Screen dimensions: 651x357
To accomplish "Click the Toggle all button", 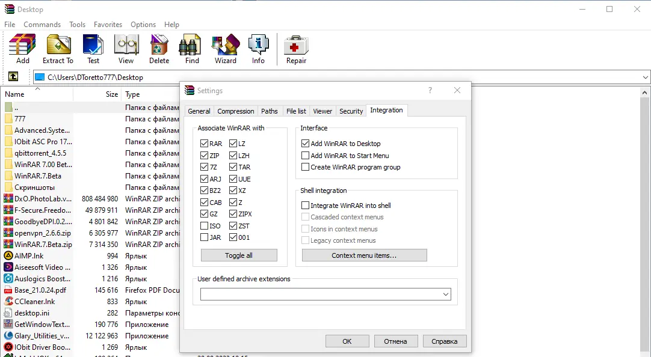I will click(239, 255).
